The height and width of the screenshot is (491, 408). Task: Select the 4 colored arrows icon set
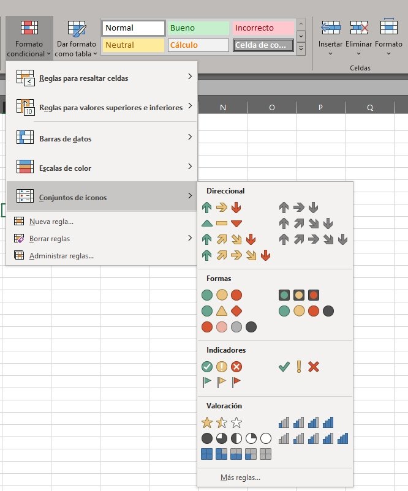(x=229, y=239)
